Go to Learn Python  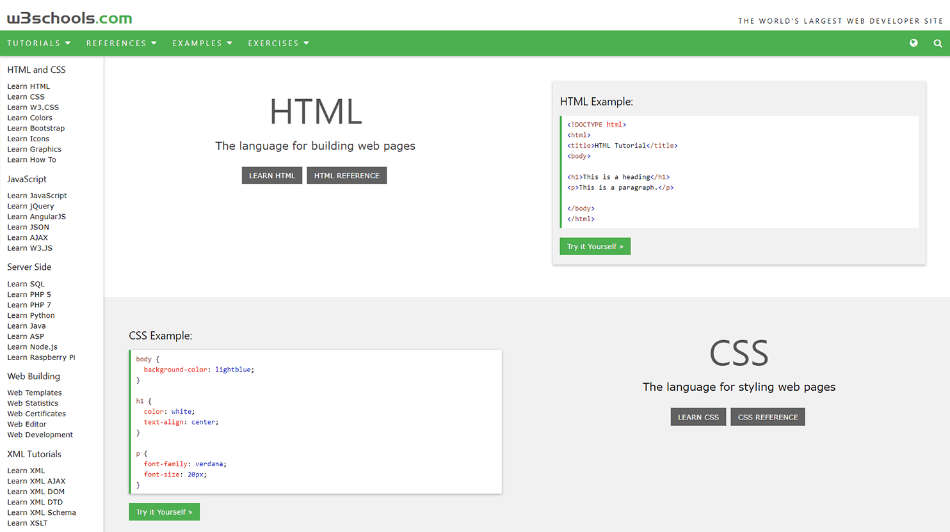coord(31,315)
